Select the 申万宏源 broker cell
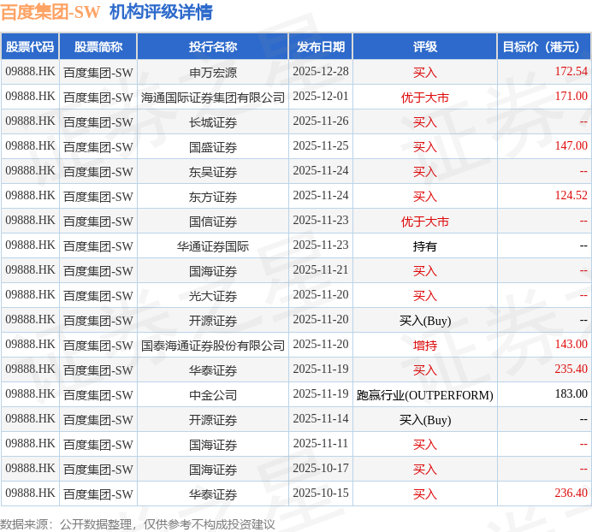This screenshot has width=592, height=532. [x=213, y=72]
